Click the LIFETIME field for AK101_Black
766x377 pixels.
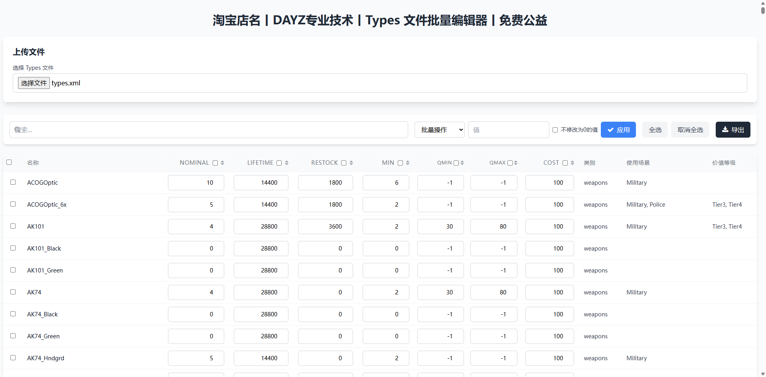coord(261,249)
